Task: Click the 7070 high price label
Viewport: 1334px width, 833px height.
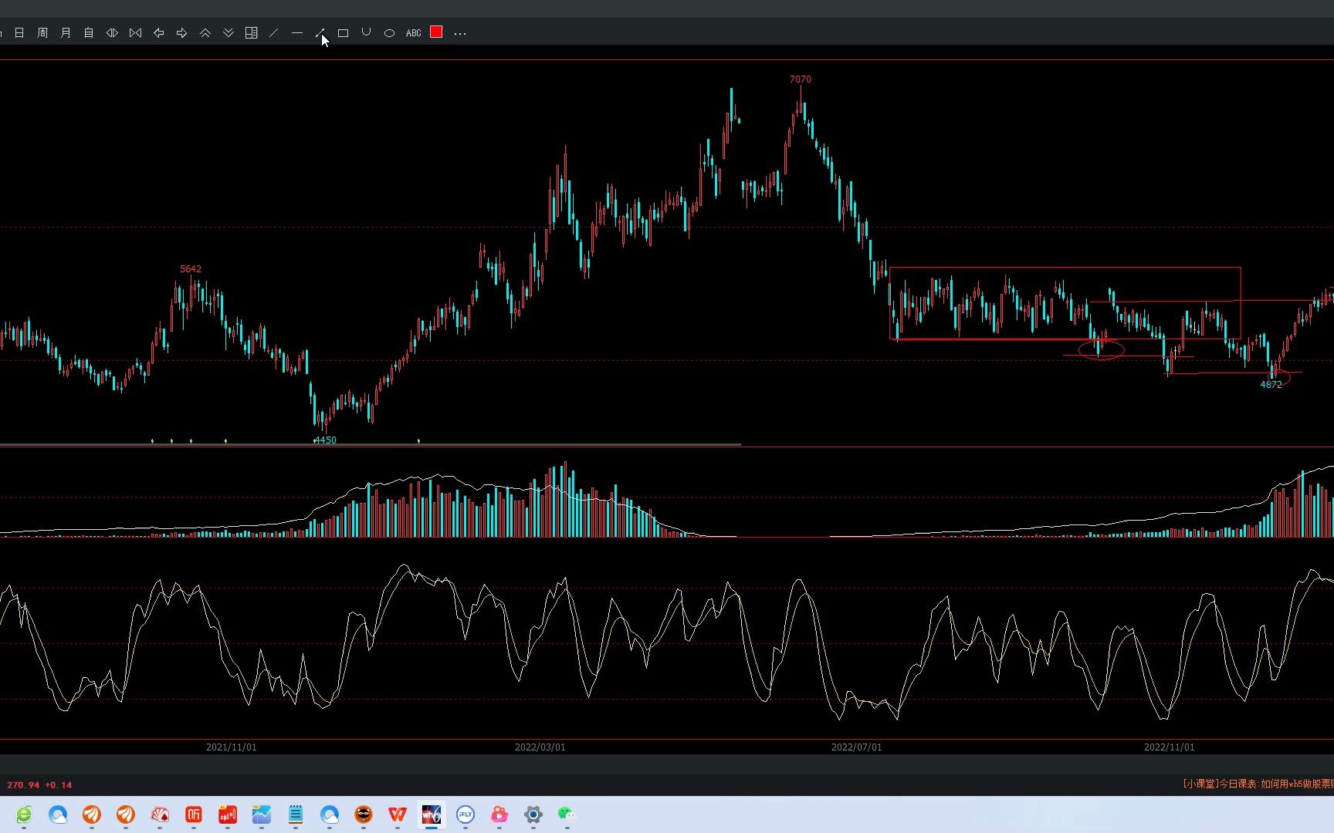Action: point(801,79)
